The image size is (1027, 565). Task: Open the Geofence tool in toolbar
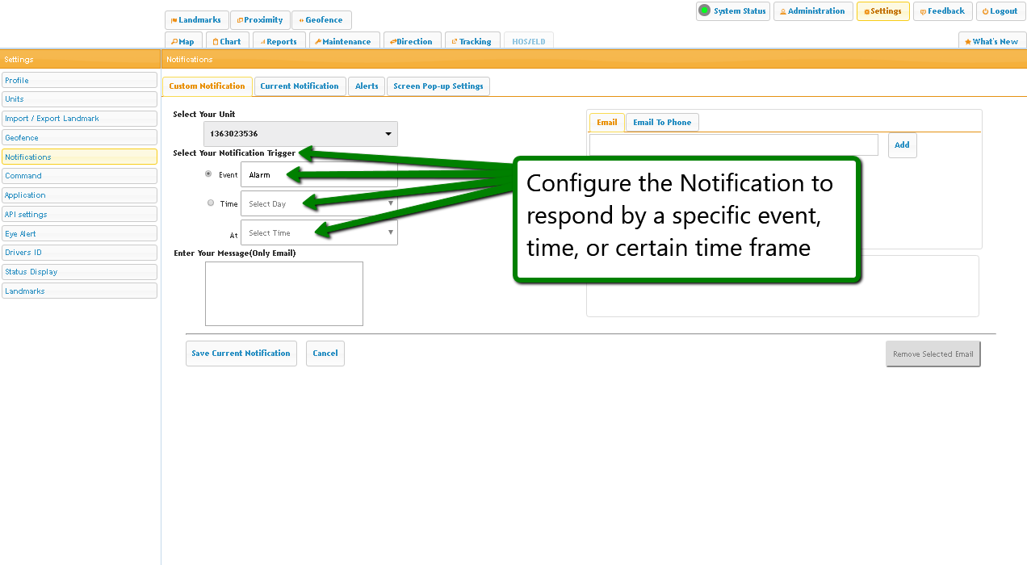tap(321, 20)
